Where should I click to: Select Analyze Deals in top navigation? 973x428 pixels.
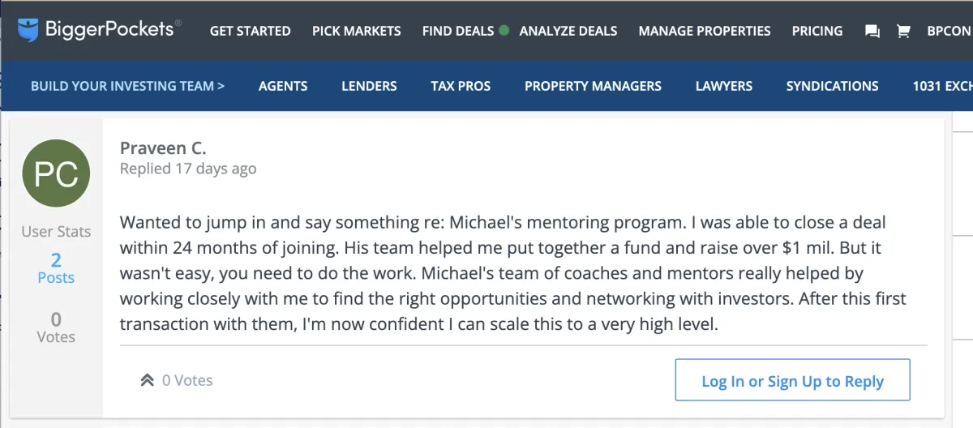coord(568,31)
